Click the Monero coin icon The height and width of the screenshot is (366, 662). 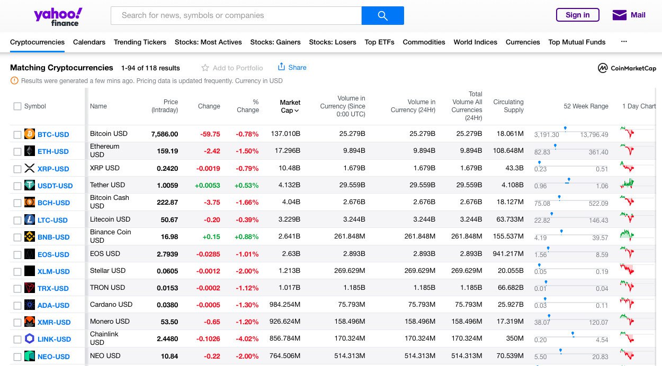click(x=30, y=322)
